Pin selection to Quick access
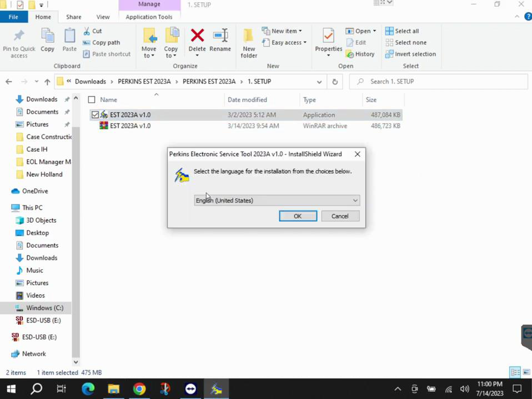This screenshot has height=399, width=532. click(19, 43)
